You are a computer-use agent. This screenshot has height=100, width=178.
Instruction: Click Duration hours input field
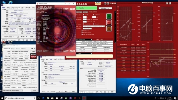pos(85,17)
